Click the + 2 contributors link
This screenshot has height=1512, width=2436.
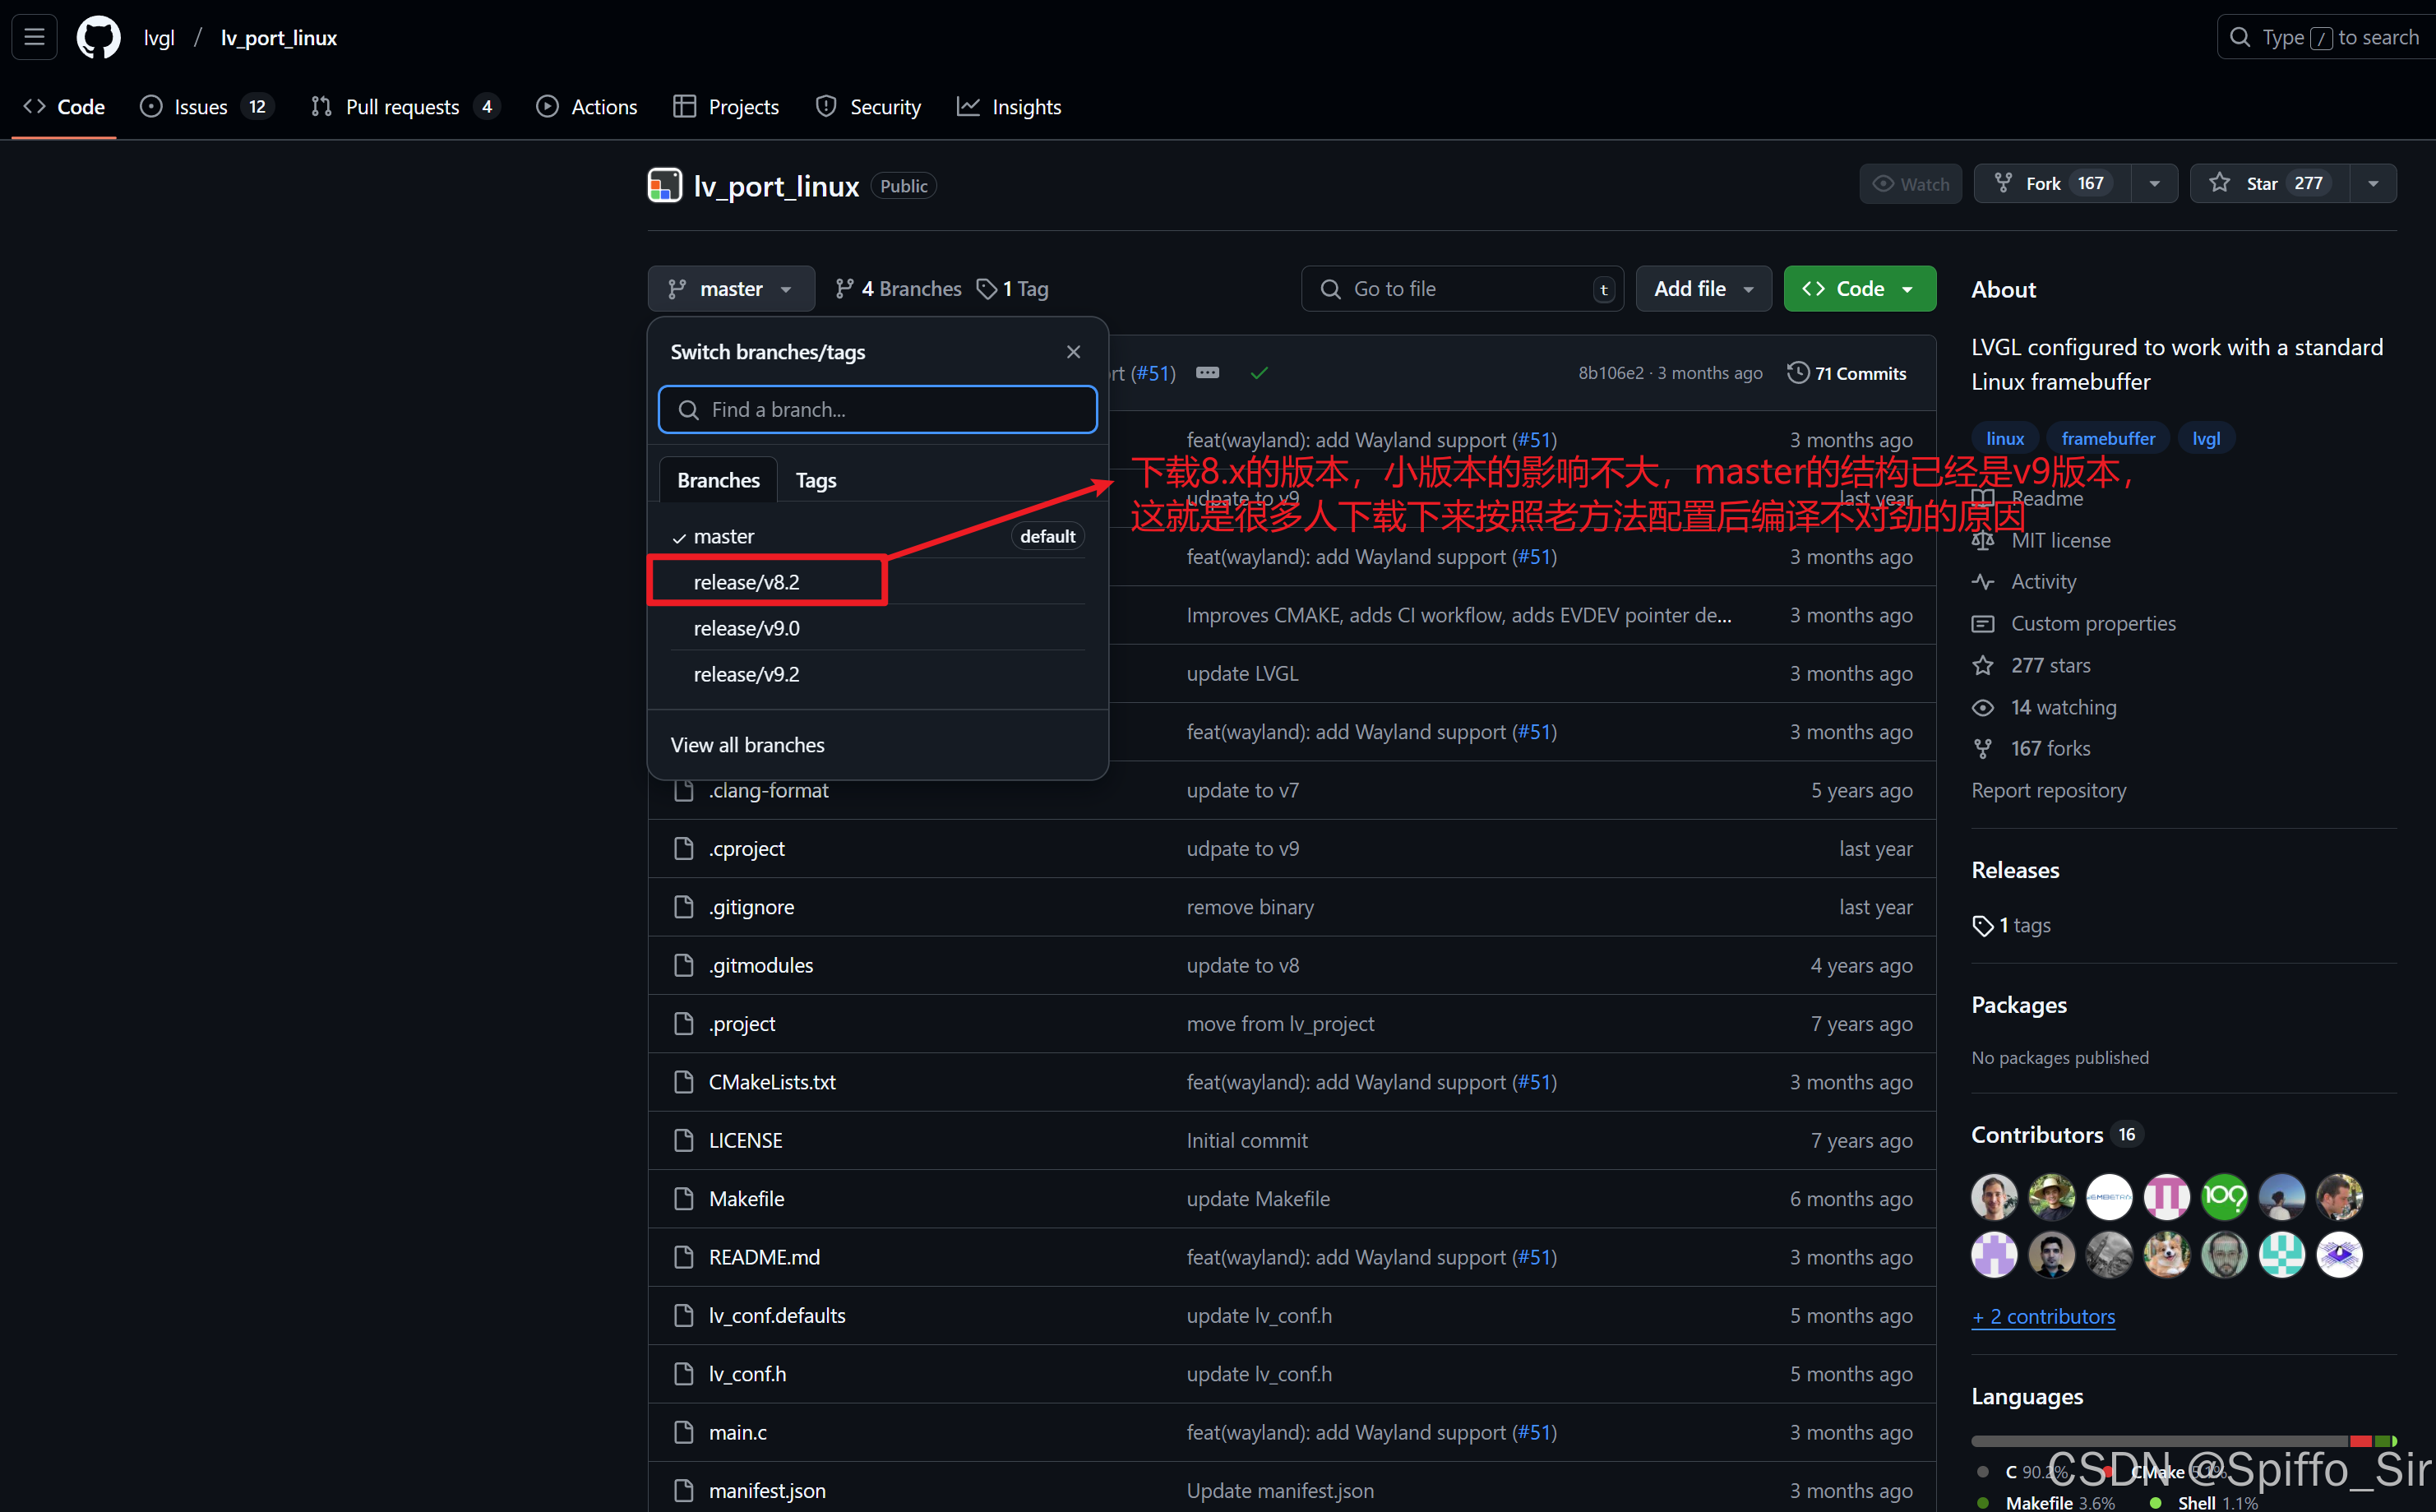click(x=2043, y=1316)
